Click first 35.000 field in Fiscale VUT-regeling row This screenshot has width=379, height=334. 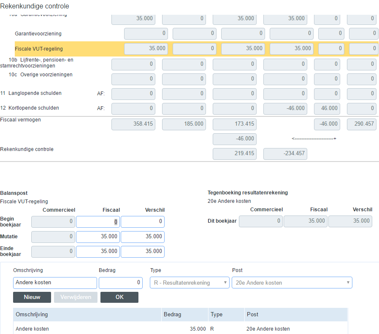pyautogui.click(x=146, y=48)
